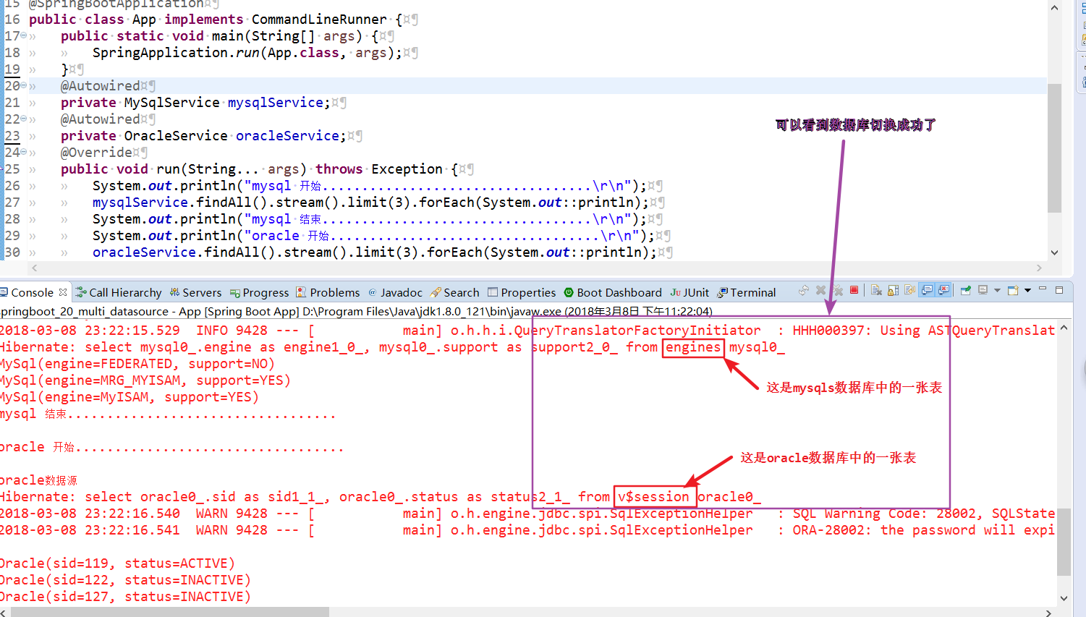This screenshot has height=617, width=1086.
Task: Click the Terminal tab icon
Action: (x=722, y=292)
